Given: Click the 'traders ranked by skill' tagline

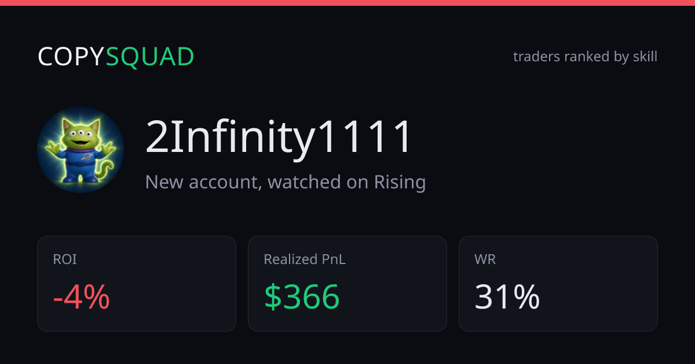Looking at the screenshot, I should [585, 57].
